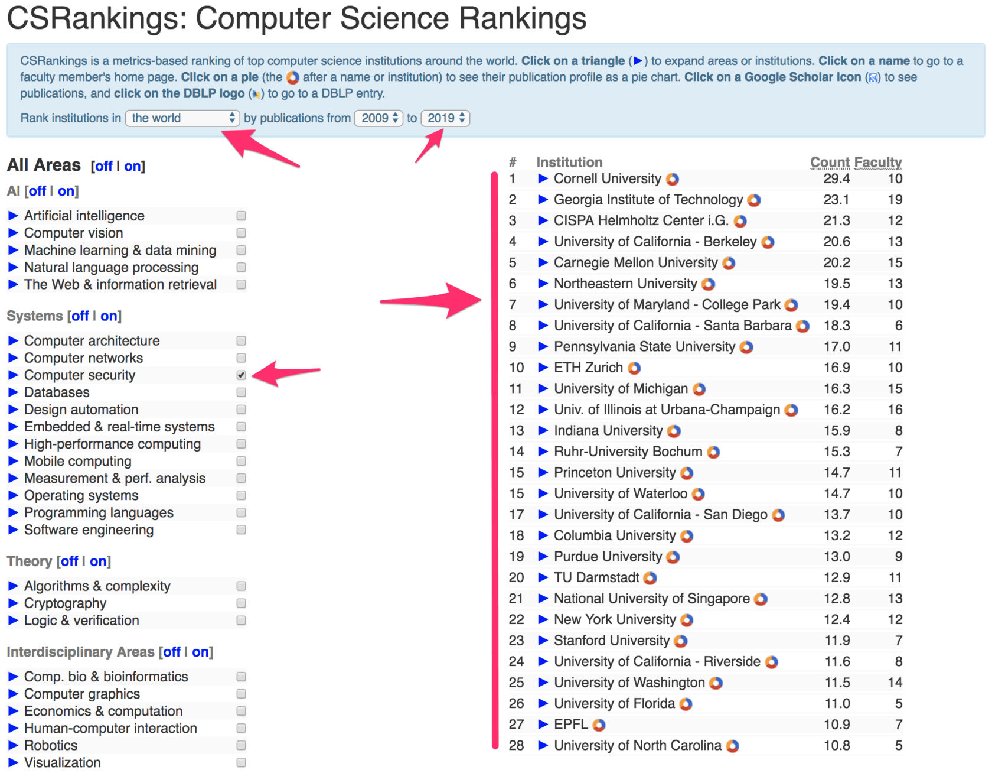Open University of Michigan pie chart icon
This screenshot has height=773, width=992.
tap(699, 389)
